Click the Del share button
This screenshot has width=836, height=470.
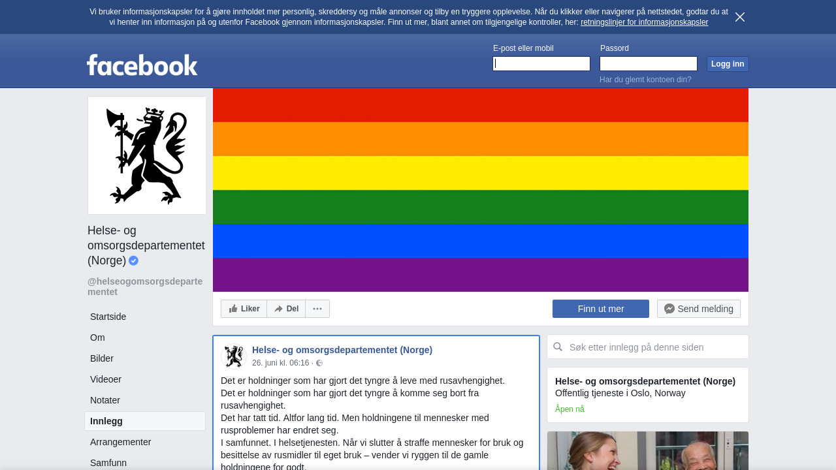point(286,309)
